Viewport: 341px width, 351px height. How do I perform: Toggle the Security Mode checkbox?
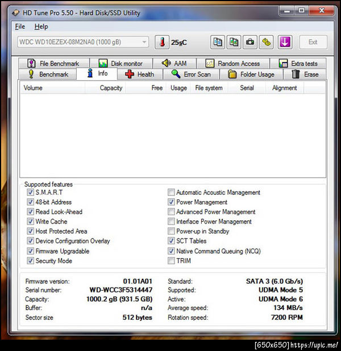click(31, 261)
